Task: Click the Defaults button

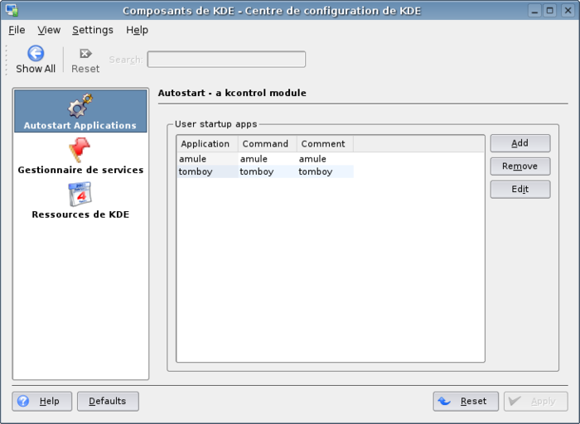Action: [x=108, y=401]
